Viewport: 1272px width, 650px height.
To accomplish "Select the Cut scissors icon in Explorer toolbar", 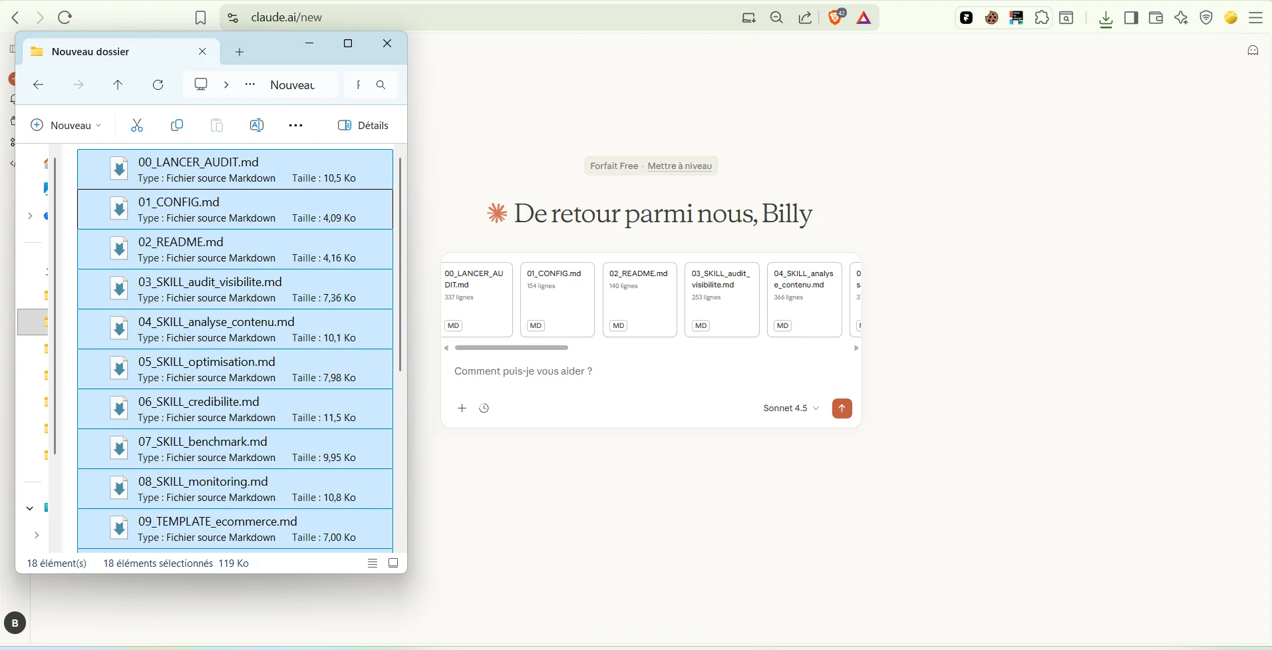I will (x=137, y=125).
